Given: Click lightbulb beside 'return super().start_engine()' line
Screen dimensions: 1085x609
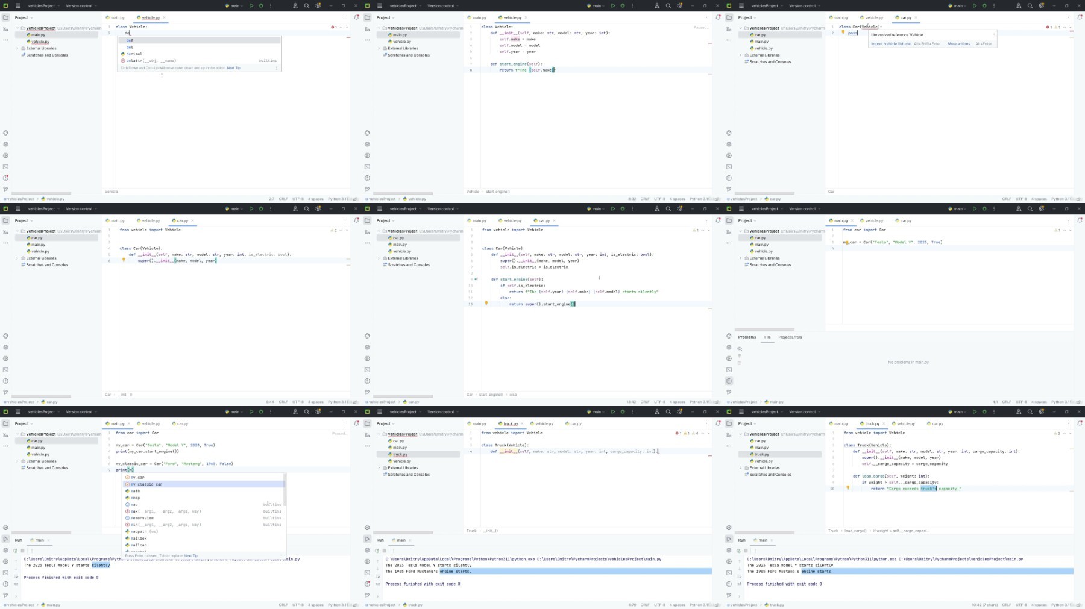Looking at the screenshot, I should click(486, 304).
